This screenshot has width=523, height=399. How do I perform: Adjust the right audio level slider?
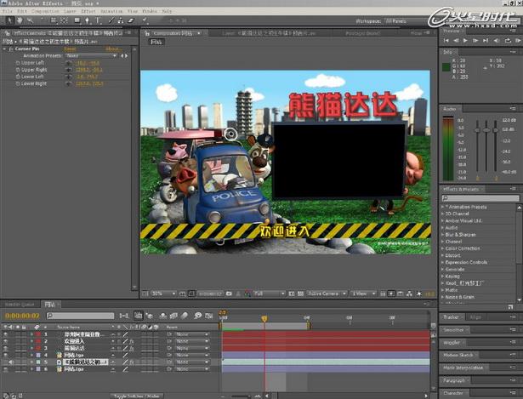coord(495,130)
